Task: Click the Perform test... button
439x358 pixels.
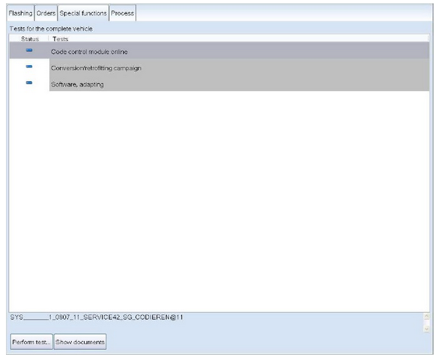Action: (31, 342)
